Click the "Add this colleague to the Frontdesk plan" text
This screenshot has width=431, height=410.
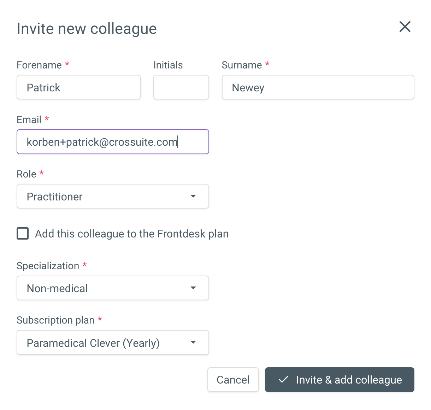click(132, 234)
